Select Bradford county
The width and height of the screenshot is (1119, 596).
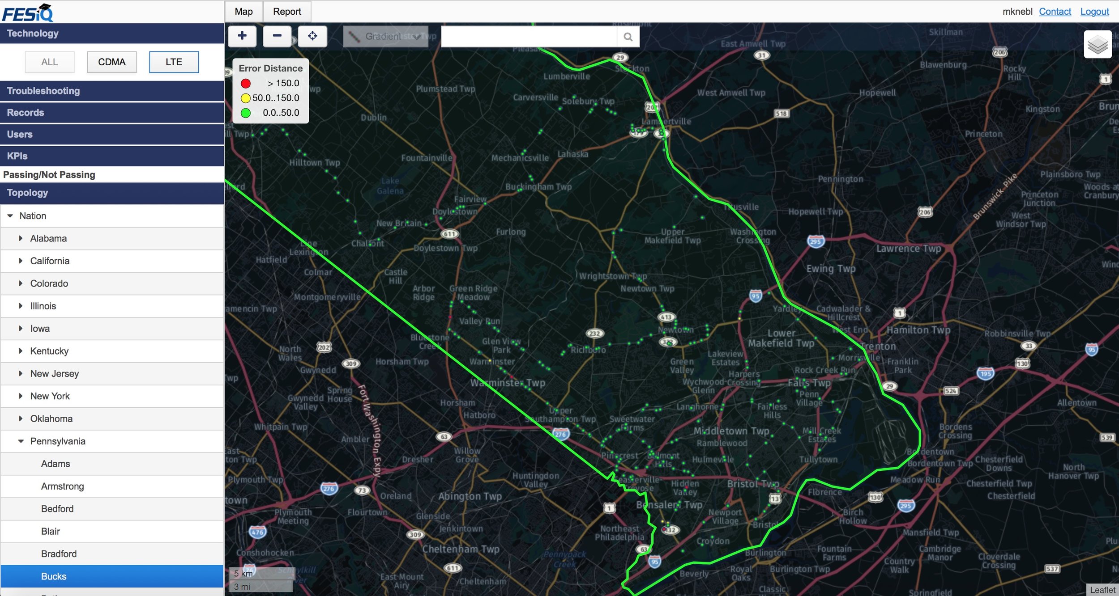pos(112,554)
